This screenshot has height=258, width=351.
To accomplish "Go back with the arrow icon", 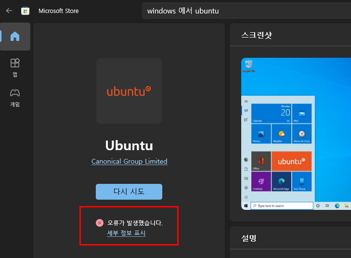I will click(x=9, y=11).
